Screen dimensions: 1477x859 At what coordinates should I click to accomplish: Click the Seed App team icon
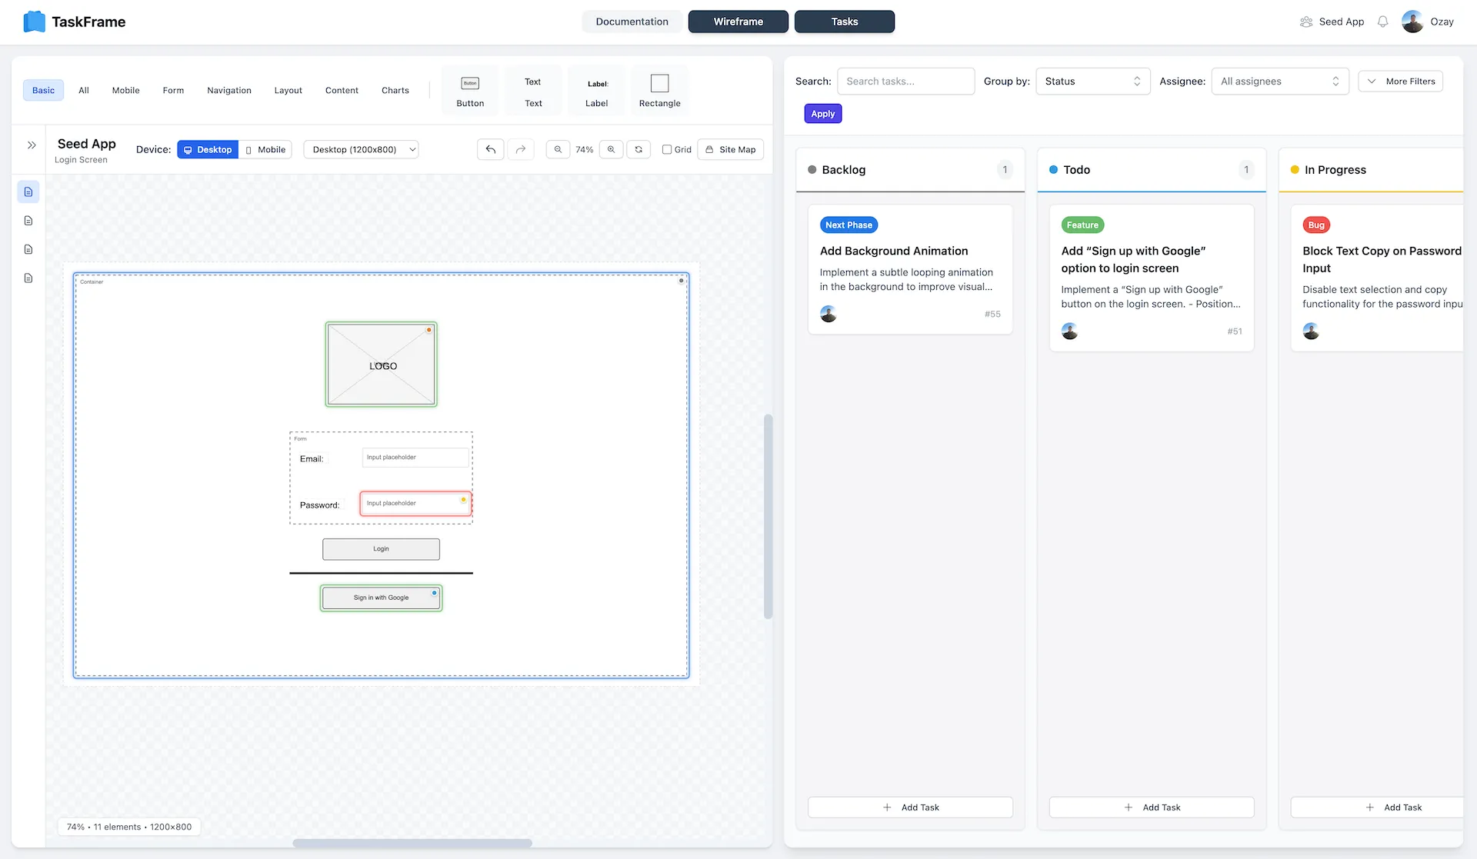click(x=1306, y=22)
